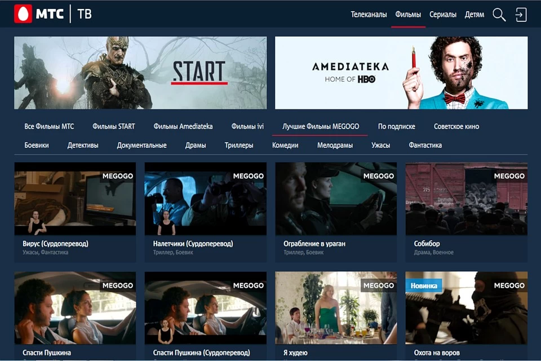This screenshot has height=361, width=541.
Task: Select the Фильмы START tab
Action: tap(113, 126)
